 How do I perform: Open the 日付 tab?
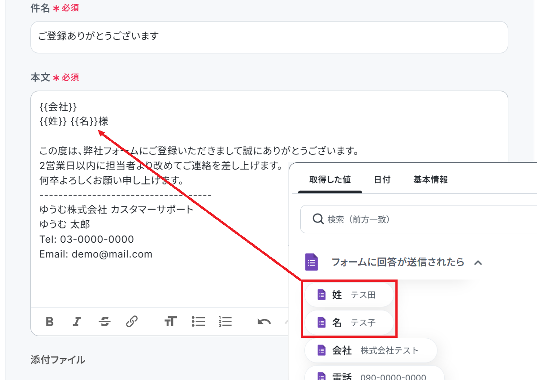tap(382, 180)
